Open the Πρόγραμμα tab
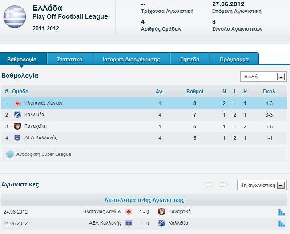This screenshot has width=290, height=234. 234,59
